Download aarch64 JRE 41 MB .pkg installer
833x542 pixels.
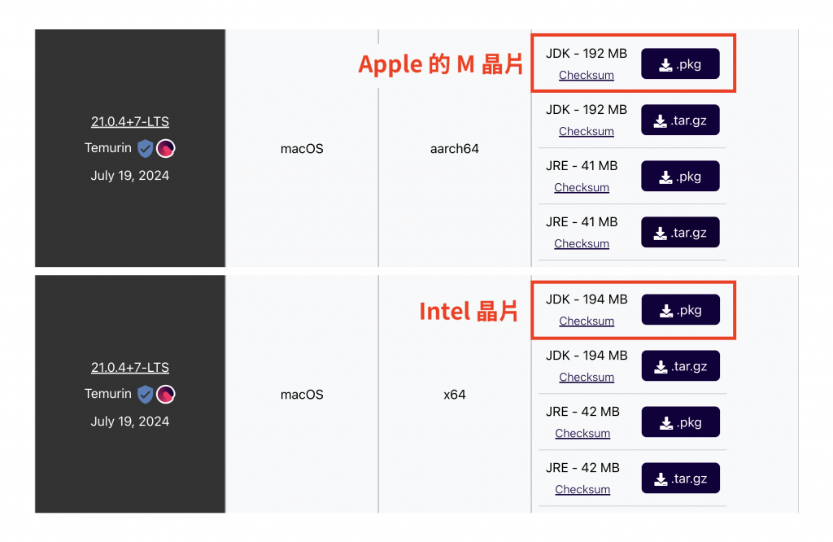680,176
